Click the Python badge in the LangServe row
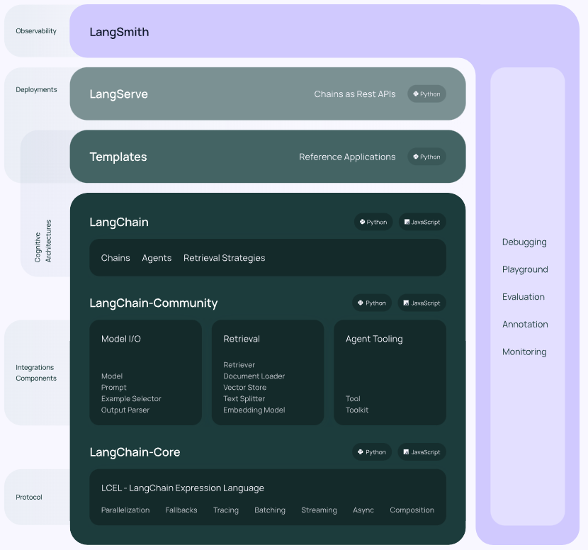Image resolution: width=588 pixels, height=550 pixels. [426, 94]
